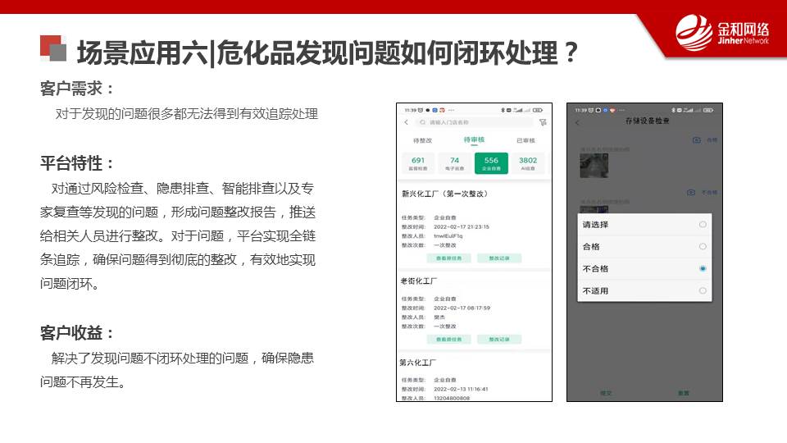Open 老街化工厂 entry title
Viewport: 787px width, 443px height.
tap(419, 281)
